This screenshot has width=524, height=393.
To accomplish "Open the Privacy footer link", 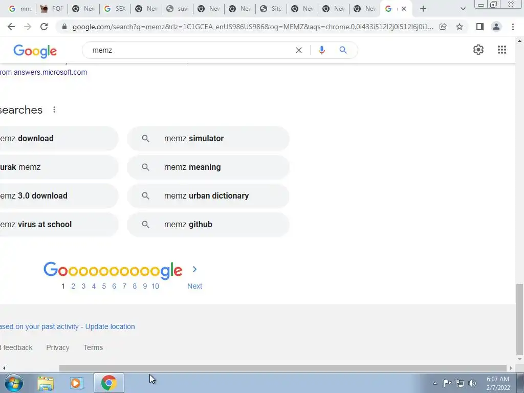I will 58,347.
